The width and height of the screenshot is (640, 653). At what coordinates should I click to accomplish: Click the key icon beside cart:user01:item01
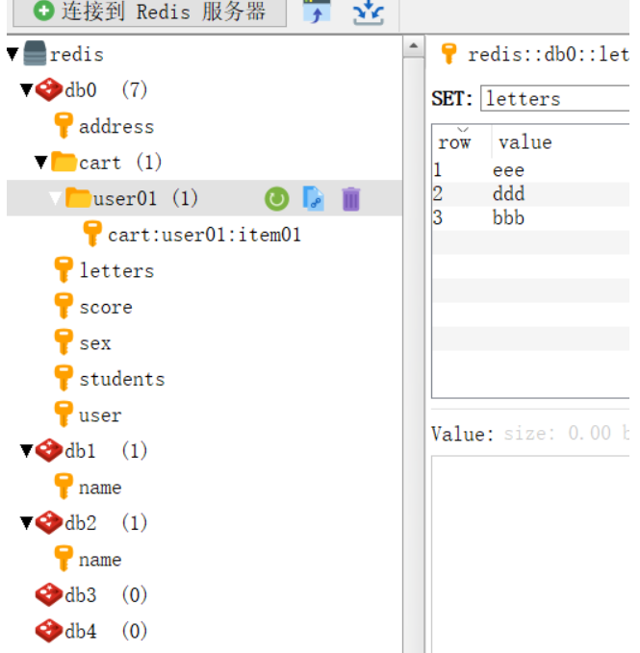[92, 234]
